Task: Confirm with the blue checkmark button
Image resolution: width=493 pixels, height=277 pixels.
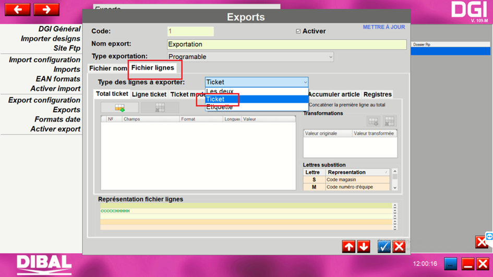Action: click(x=384, y=246)
